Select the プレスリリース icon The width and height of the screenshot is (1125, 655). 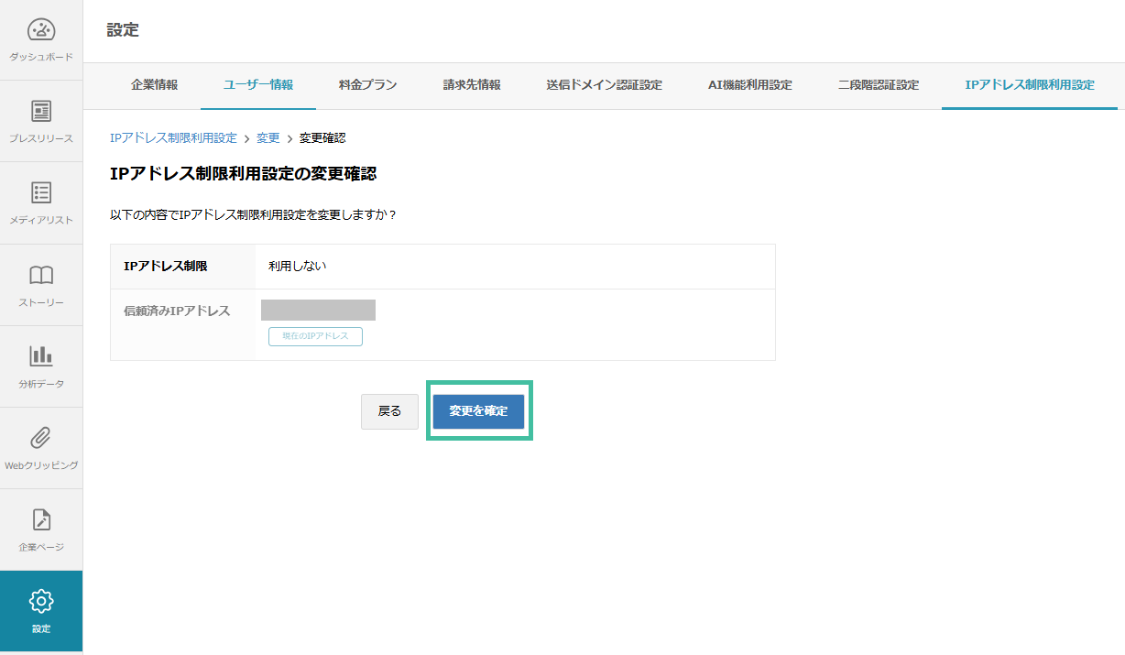pos(40,112)
